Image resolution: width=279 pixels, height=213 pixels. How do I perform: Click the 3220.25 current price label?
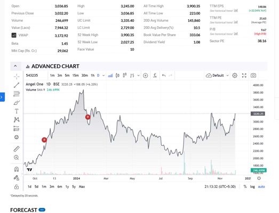pos(258,114)
